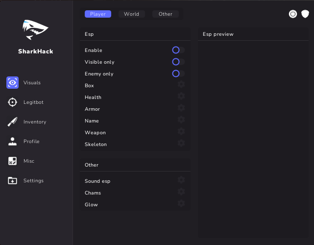314x245 pixels.
Task: Switch on Enemy only toggle
Action: 178,73
